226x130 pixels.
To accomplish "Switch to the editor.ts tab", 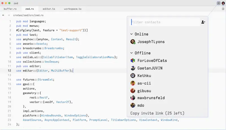I will [x=49, y=9].
